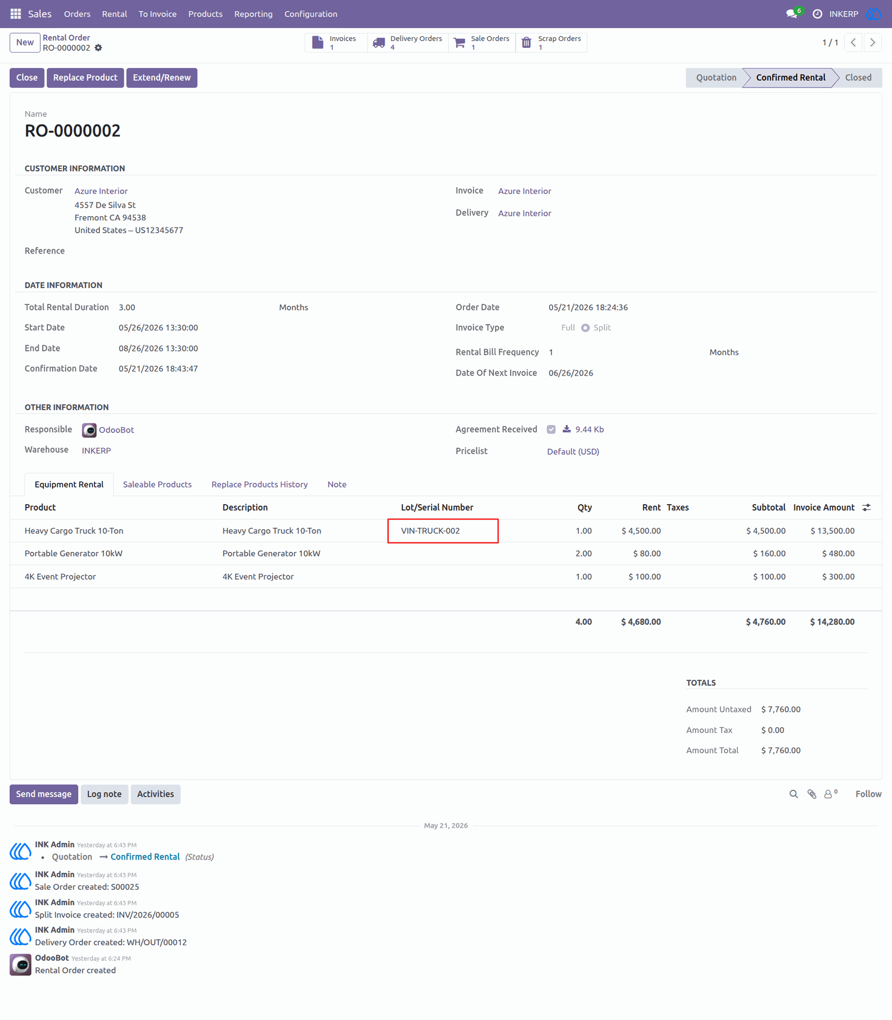This screenshot has height=1020, width=892.
Task: Open Azure Interior customer link
Action: (101, 191)
